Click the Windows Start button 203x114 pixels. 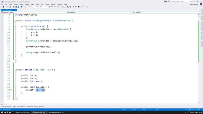(x=2, y=112)
